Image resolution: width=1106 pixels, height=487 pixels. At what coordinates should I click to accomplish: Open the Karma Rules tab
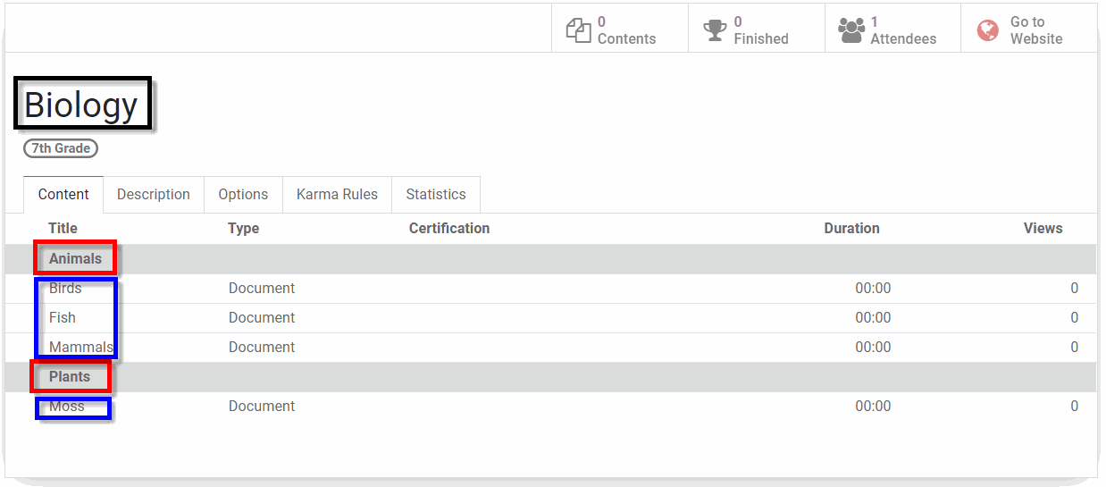click(x=337, y=194)
